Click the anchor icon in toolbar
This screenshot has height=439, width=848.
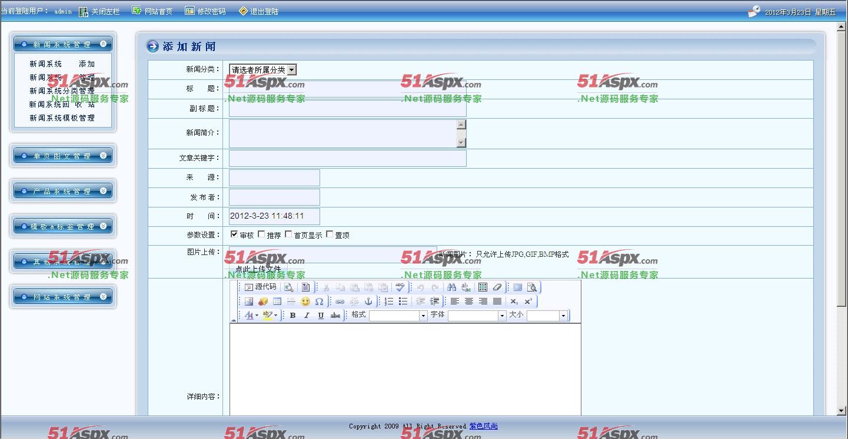click(368, 301)
